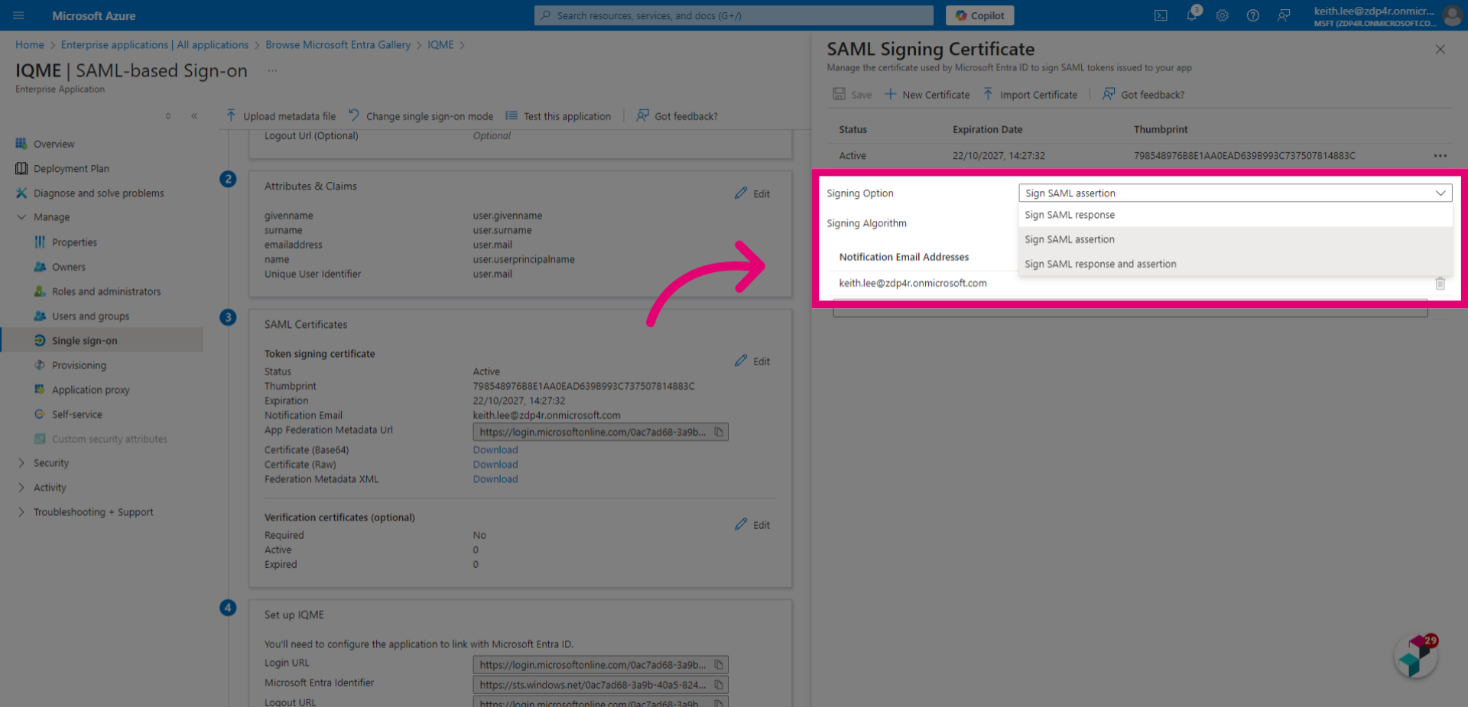Edit Token signing certificate

click(x=752, y=361)
